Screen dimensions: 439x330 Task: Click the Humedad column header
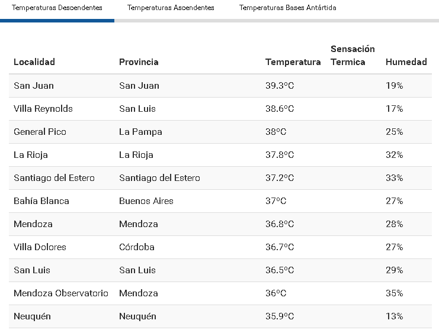(406, 62)
